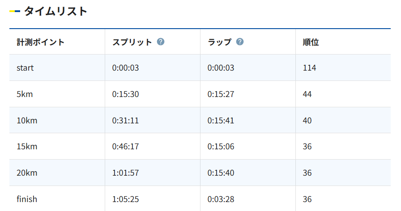
Task: Select the finish row label
Action: tap(27, 199)
